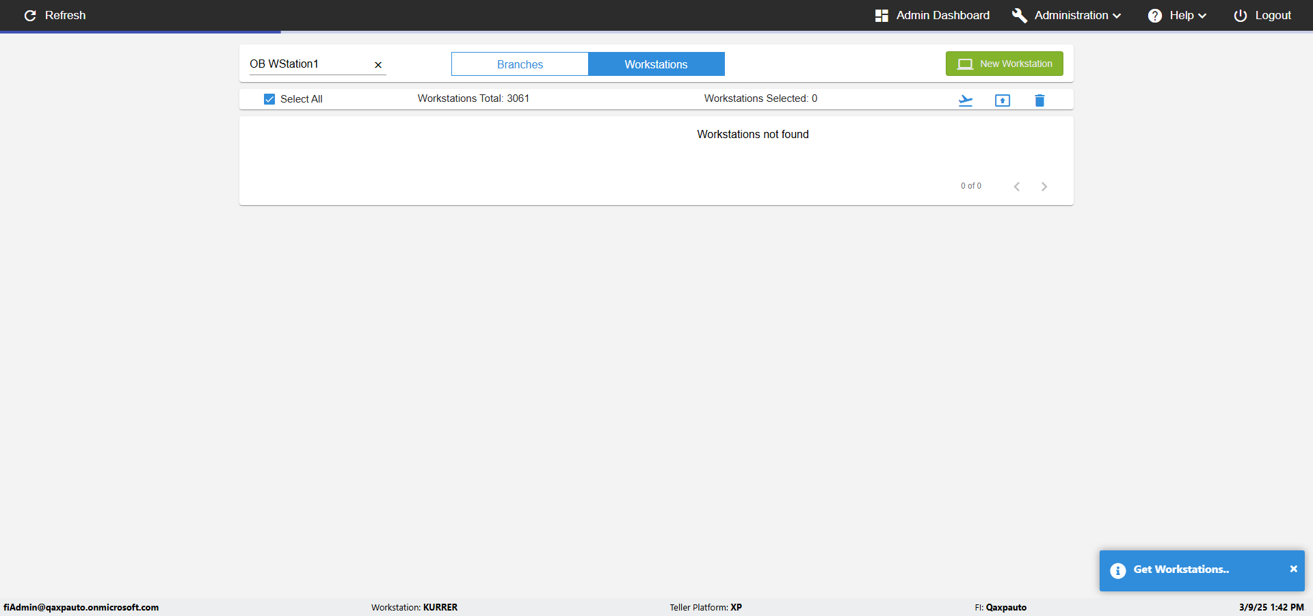Image resolution: width=1313 pixels, height=616 pixels.
Task: Click fiAdmin@qaxpauto.onmicrosoft.com in status bar
Action: [x=81, y=607]
